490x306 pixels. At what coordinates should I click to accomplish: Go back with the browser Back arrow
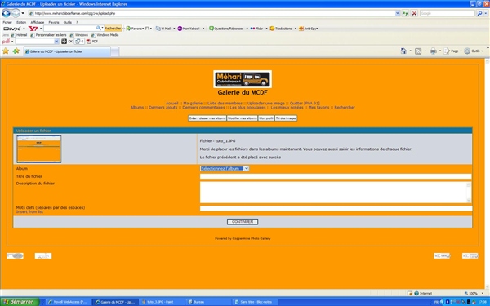pyautogui.click(x=6, y=13)
